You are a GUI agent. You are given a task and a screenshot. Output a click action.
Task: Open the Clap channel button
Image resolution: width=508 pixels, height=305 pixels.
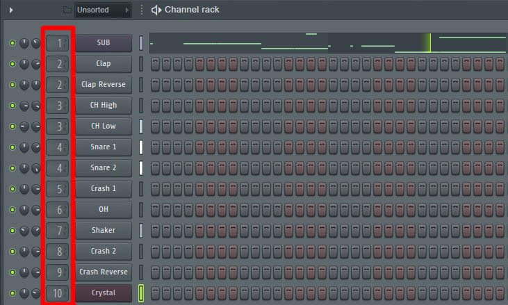[104, 63]
